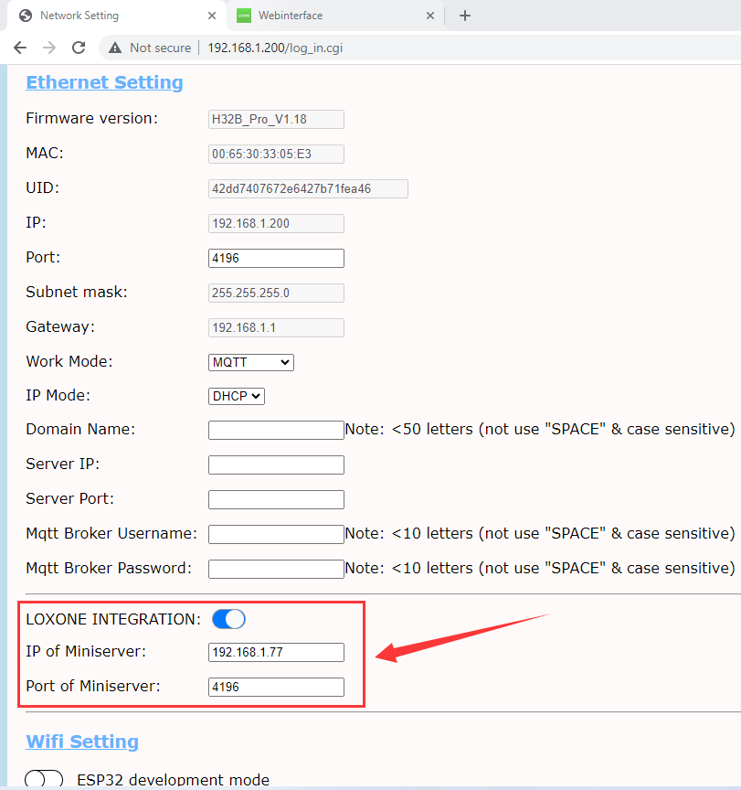The height and width of the screenshot is (790, 741).
Task: Open a new browser tab
Action: click(x=465, y=16)
